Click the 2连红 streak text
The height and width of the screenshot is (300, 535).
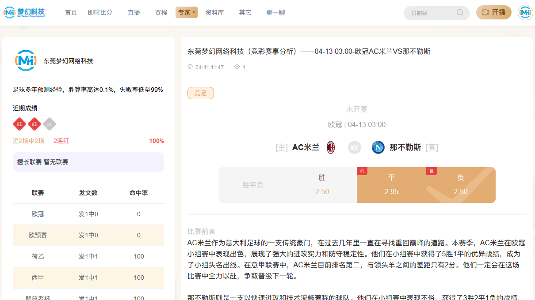61,141
